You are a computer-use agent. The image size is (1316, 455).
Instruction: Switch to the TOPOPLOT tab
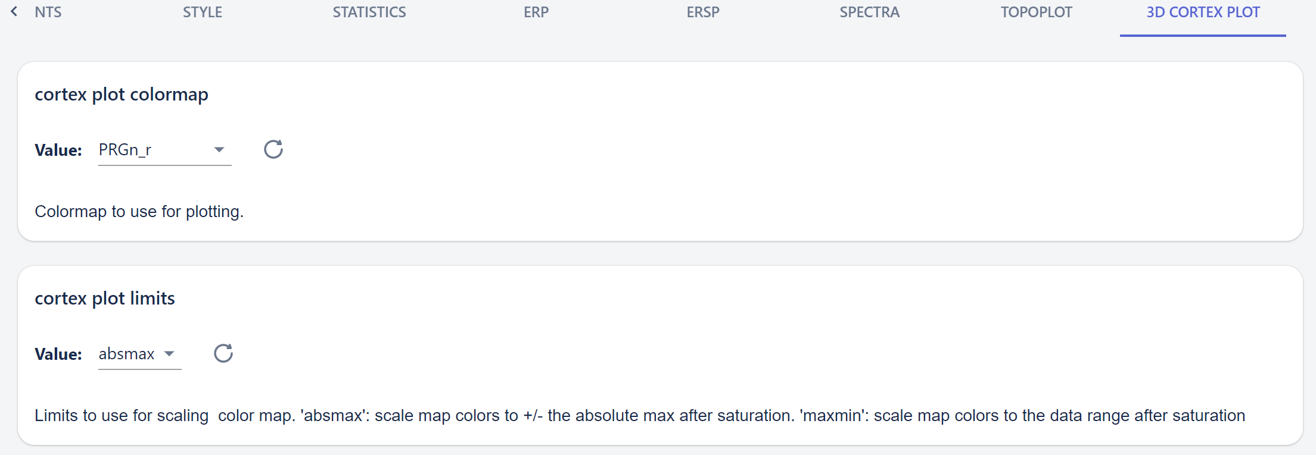point(1037,12)
